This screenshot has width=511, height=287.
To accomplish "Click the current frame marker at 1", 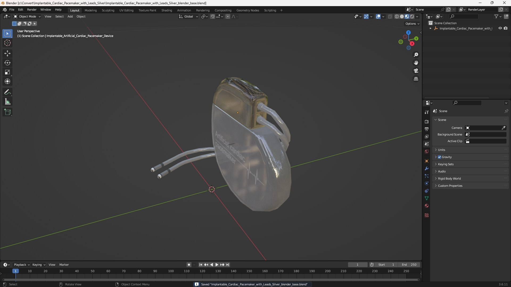I will [15, 271].
